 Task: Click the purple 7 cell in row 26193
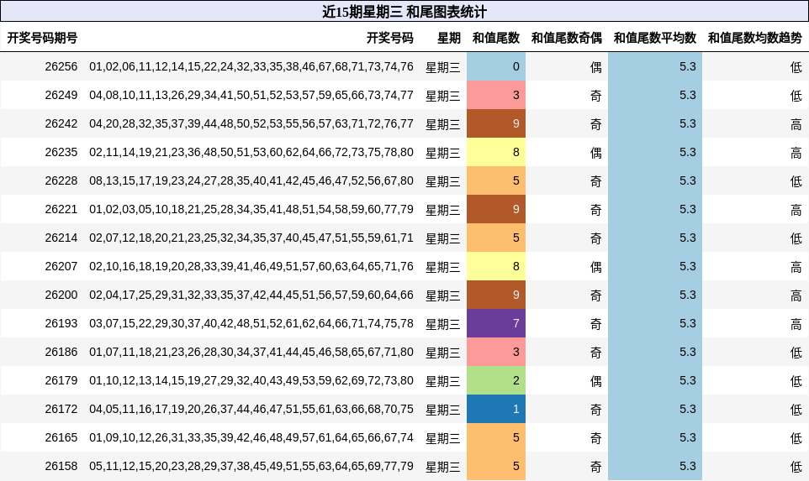click(x=496, y=323)
